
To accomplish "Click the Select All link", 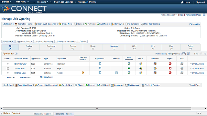I will click(11, 77).
